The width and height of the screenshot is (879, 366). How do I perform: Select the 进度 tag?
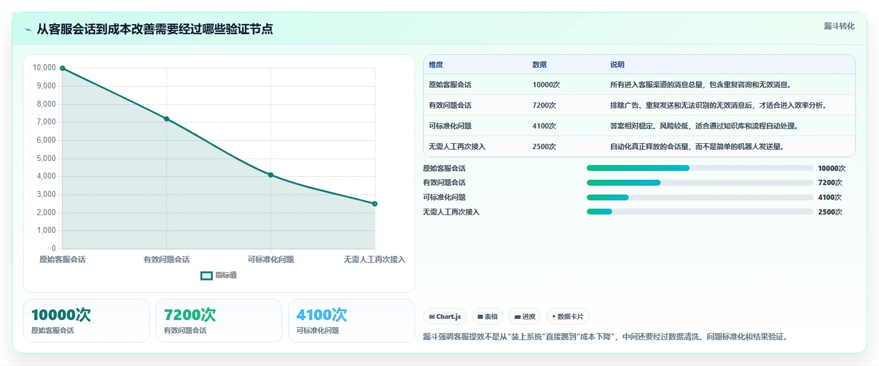coord(525,316)
